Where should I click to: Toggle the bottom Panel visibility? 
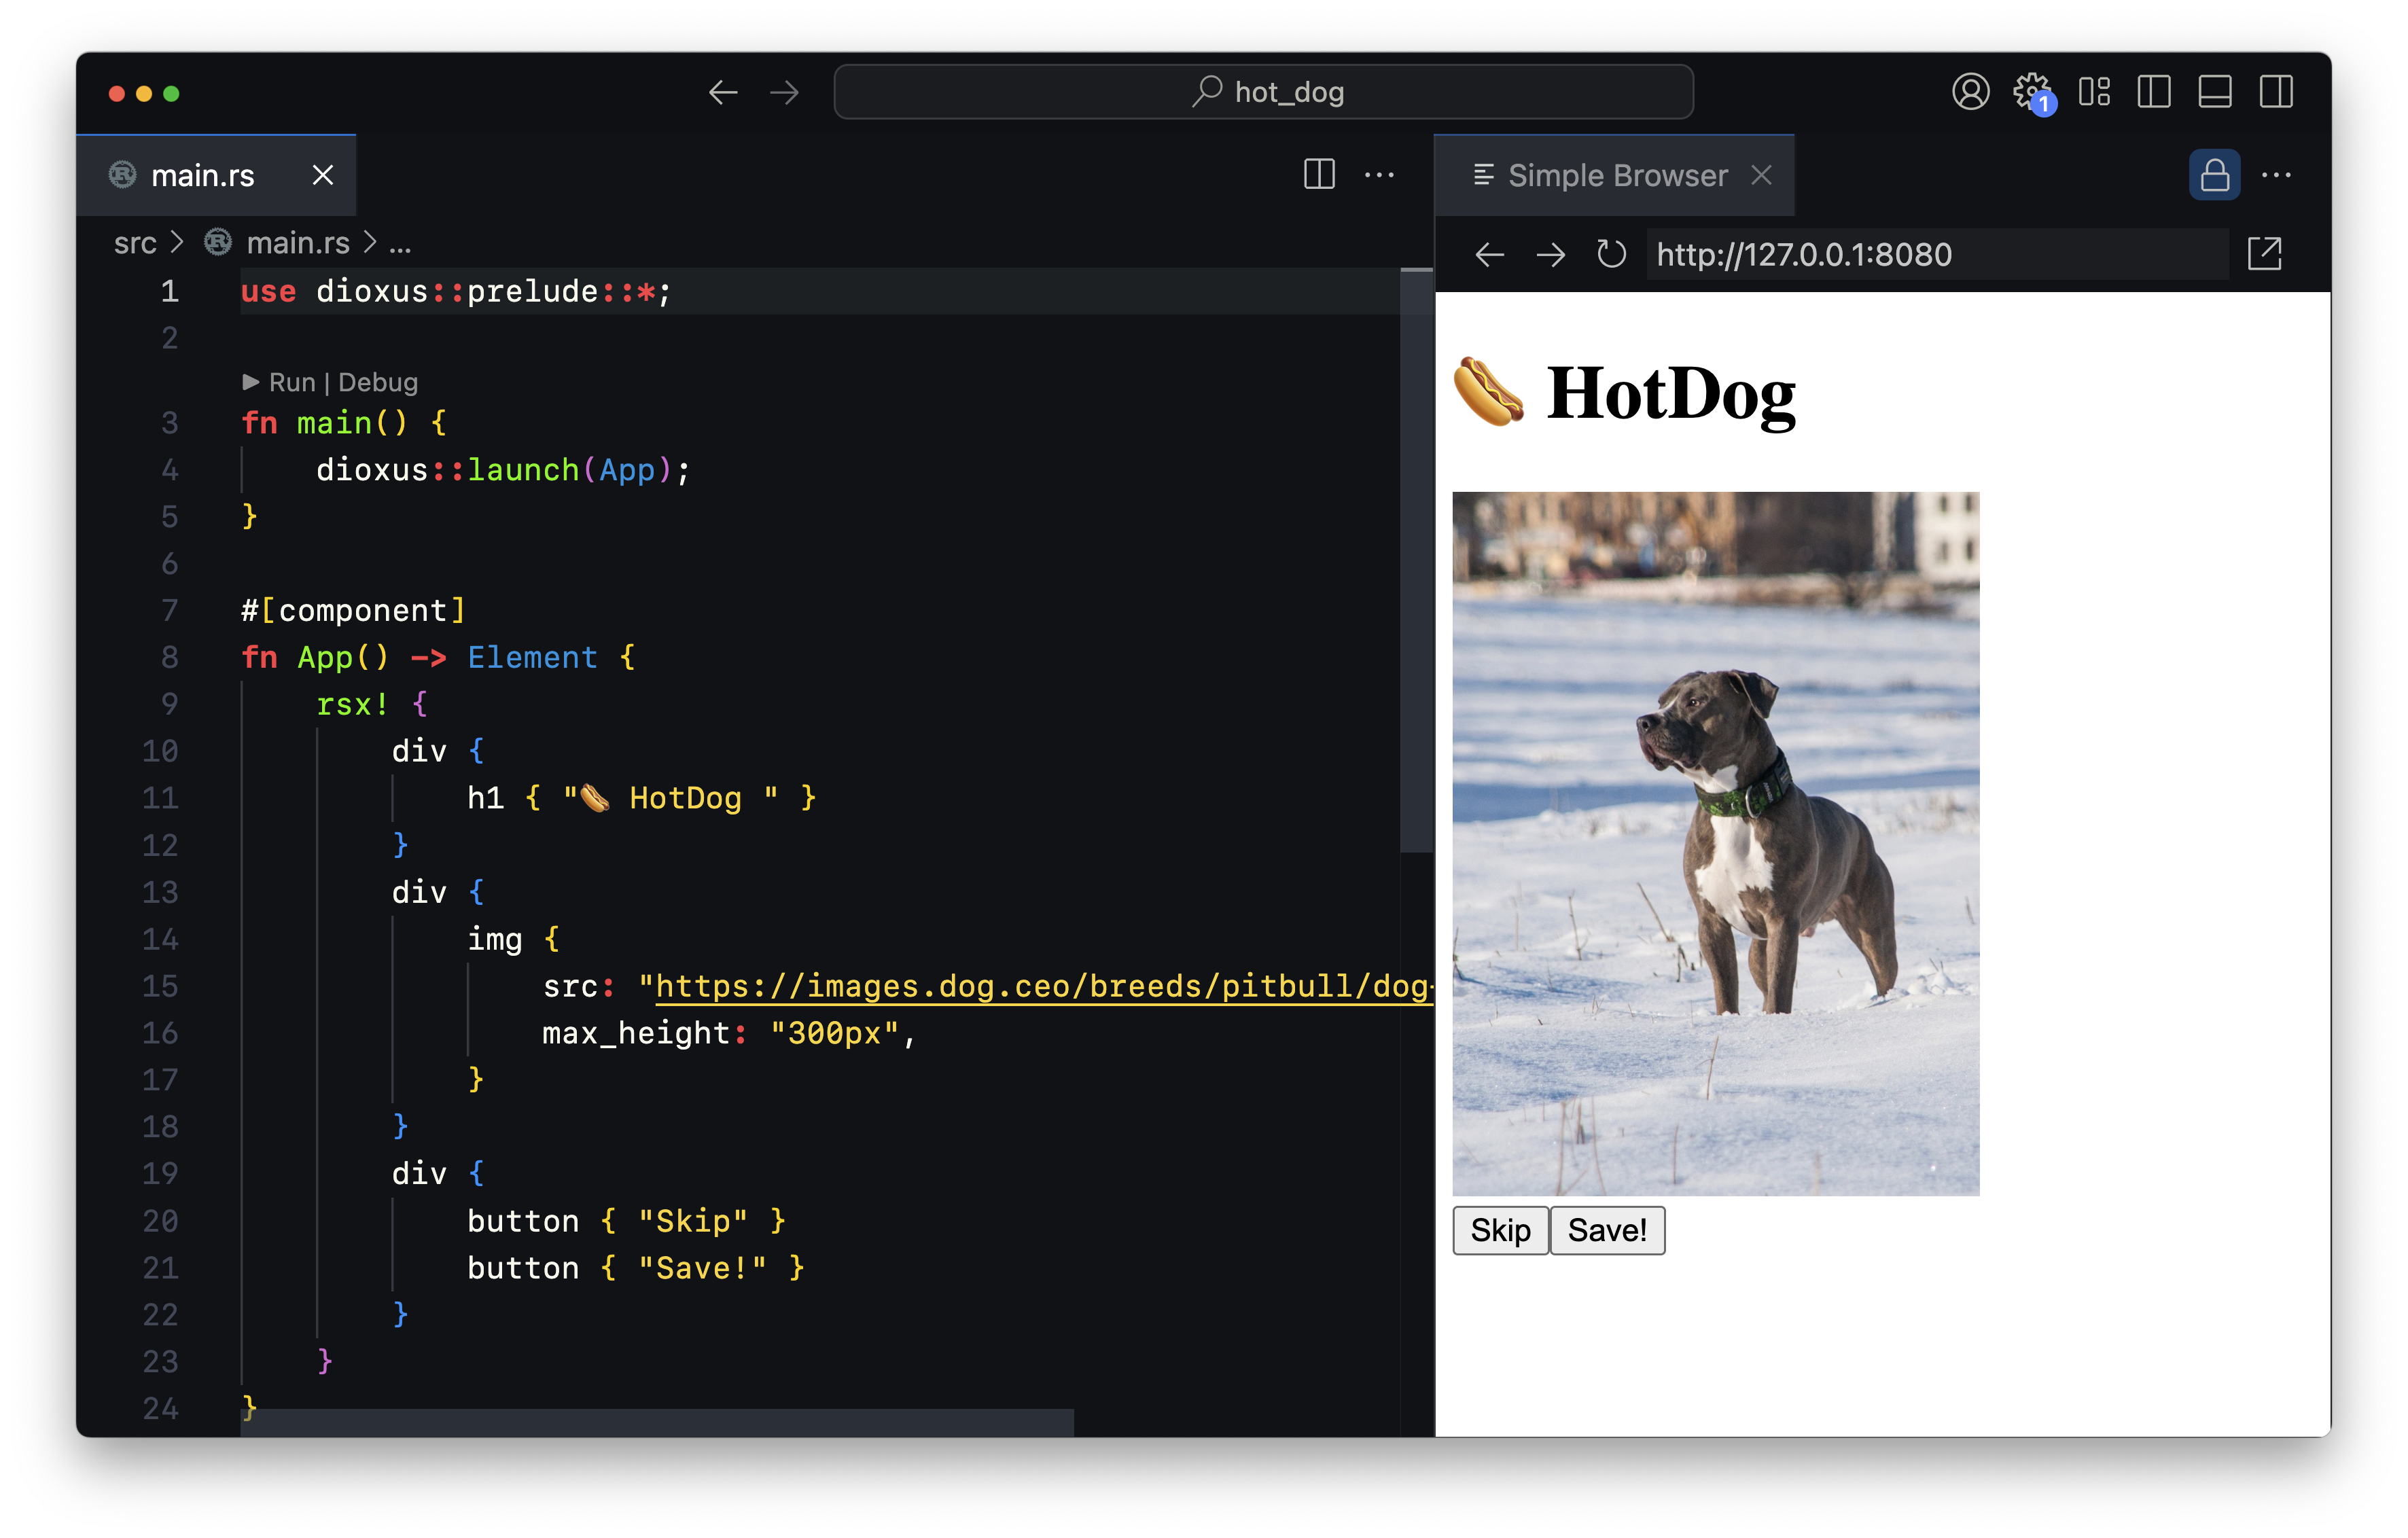coord(2215,92)
